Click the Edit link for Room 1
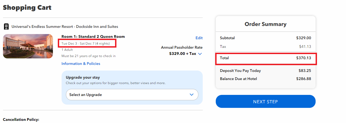 (x=199, y=38)
